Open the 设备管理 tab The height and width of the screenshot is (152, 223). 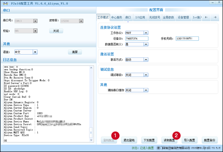point(183,18)
